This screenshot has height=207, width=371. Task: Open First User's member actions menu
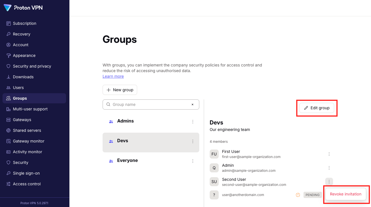[329, 154]
